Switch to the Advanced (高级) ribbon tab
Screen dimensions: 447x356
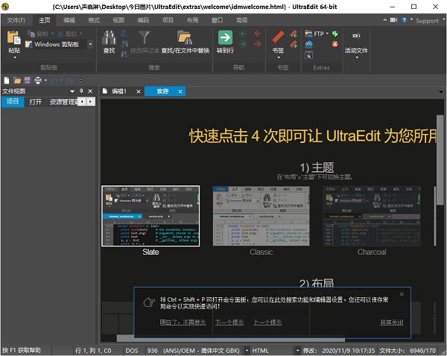[241, 20]
